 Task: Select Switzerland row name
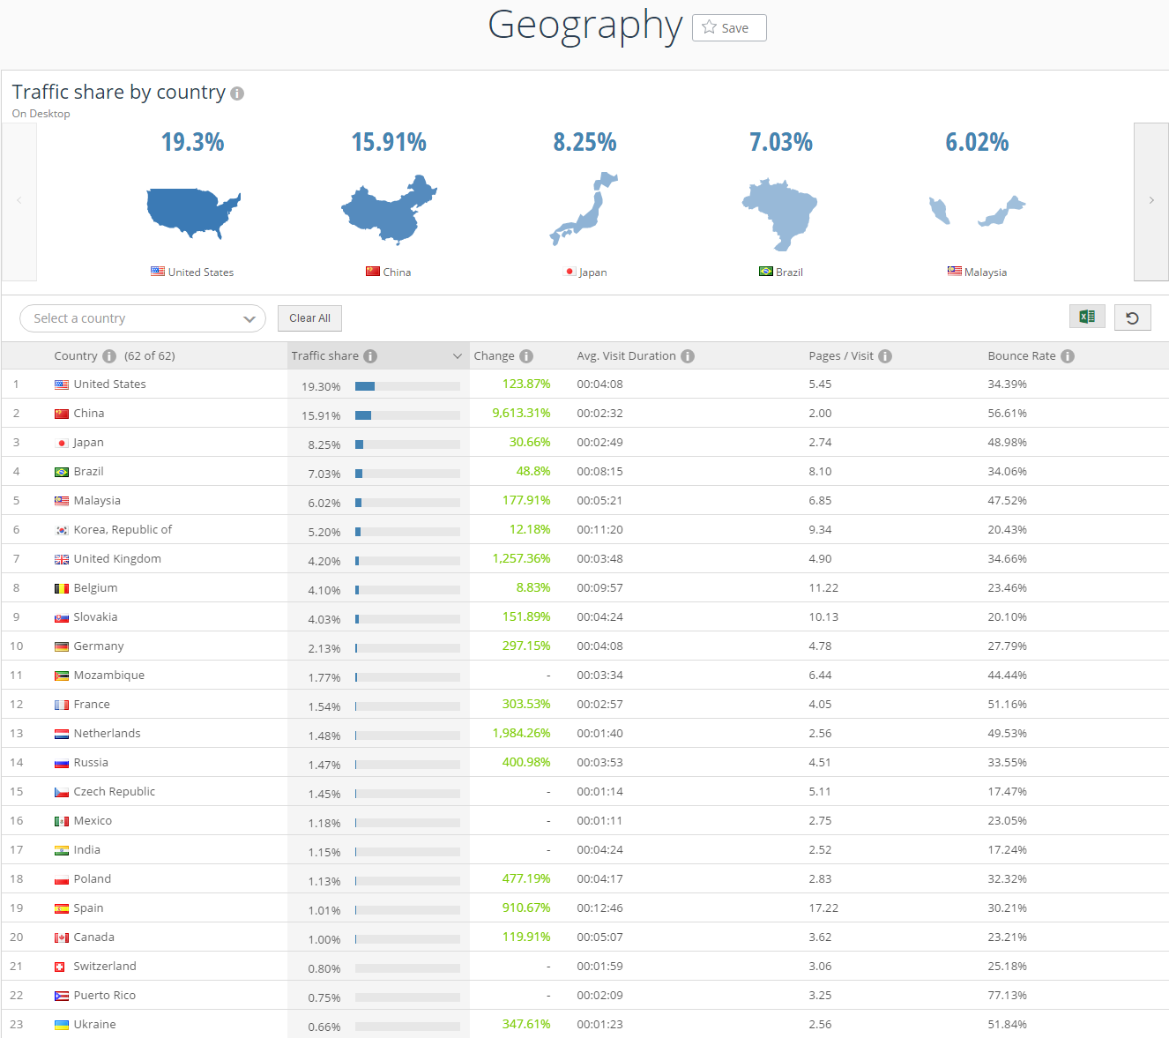pyautogui.click(x=105, y=966)
